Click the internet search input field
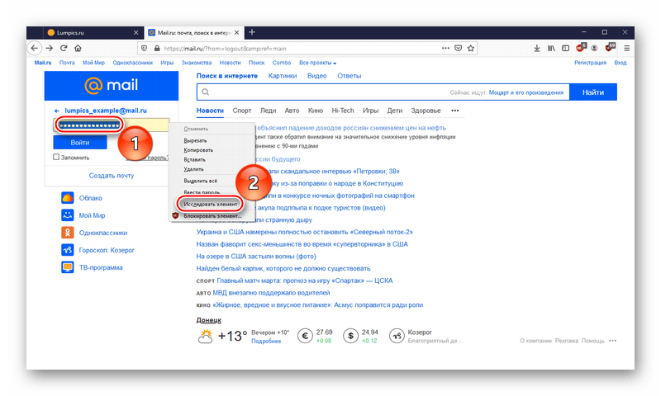661x396 pixels. [x=383, y=92]
